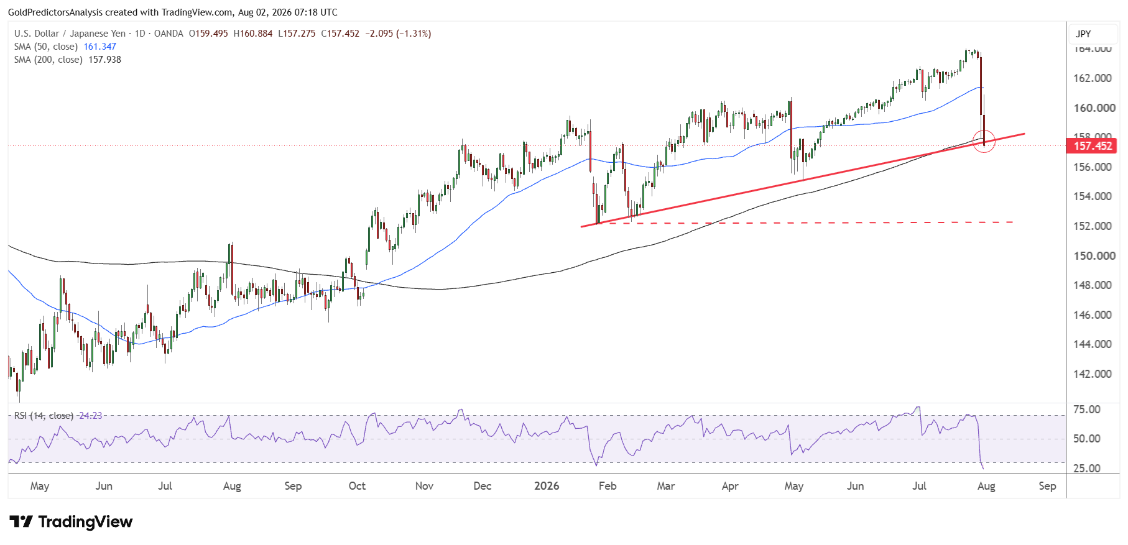Screen dimensions: 1128x545
Task: Click the SMA 50 value 161.347
Action: point(100,47)
